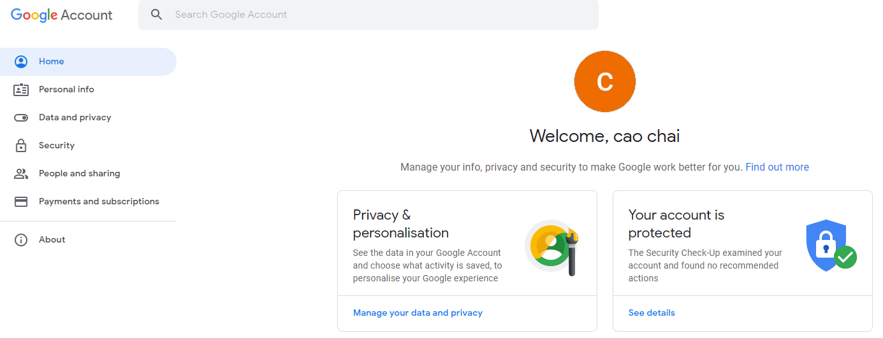Screen dimensions: 883x338
Task: Click the Search Google Account field
Action: (x=369, y=15)
